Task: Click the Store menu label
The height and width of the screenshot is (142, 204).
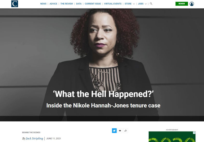Action: coord(128,4)
